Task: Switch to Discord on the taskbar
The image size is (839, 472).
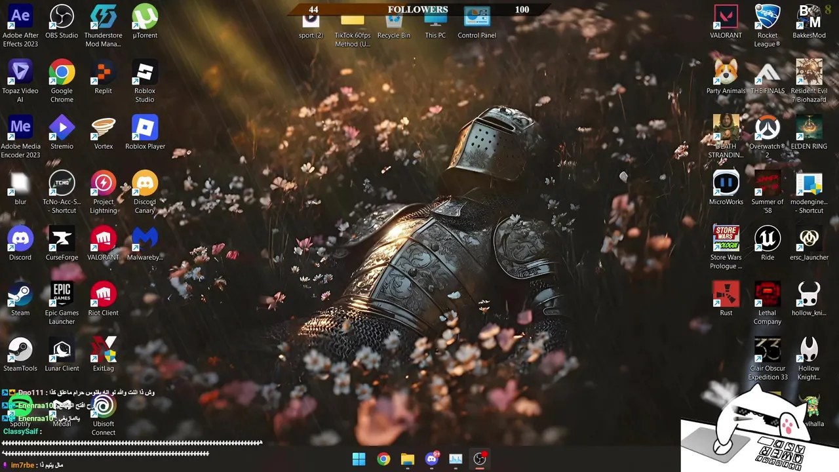Action: [x=432, y=459]
